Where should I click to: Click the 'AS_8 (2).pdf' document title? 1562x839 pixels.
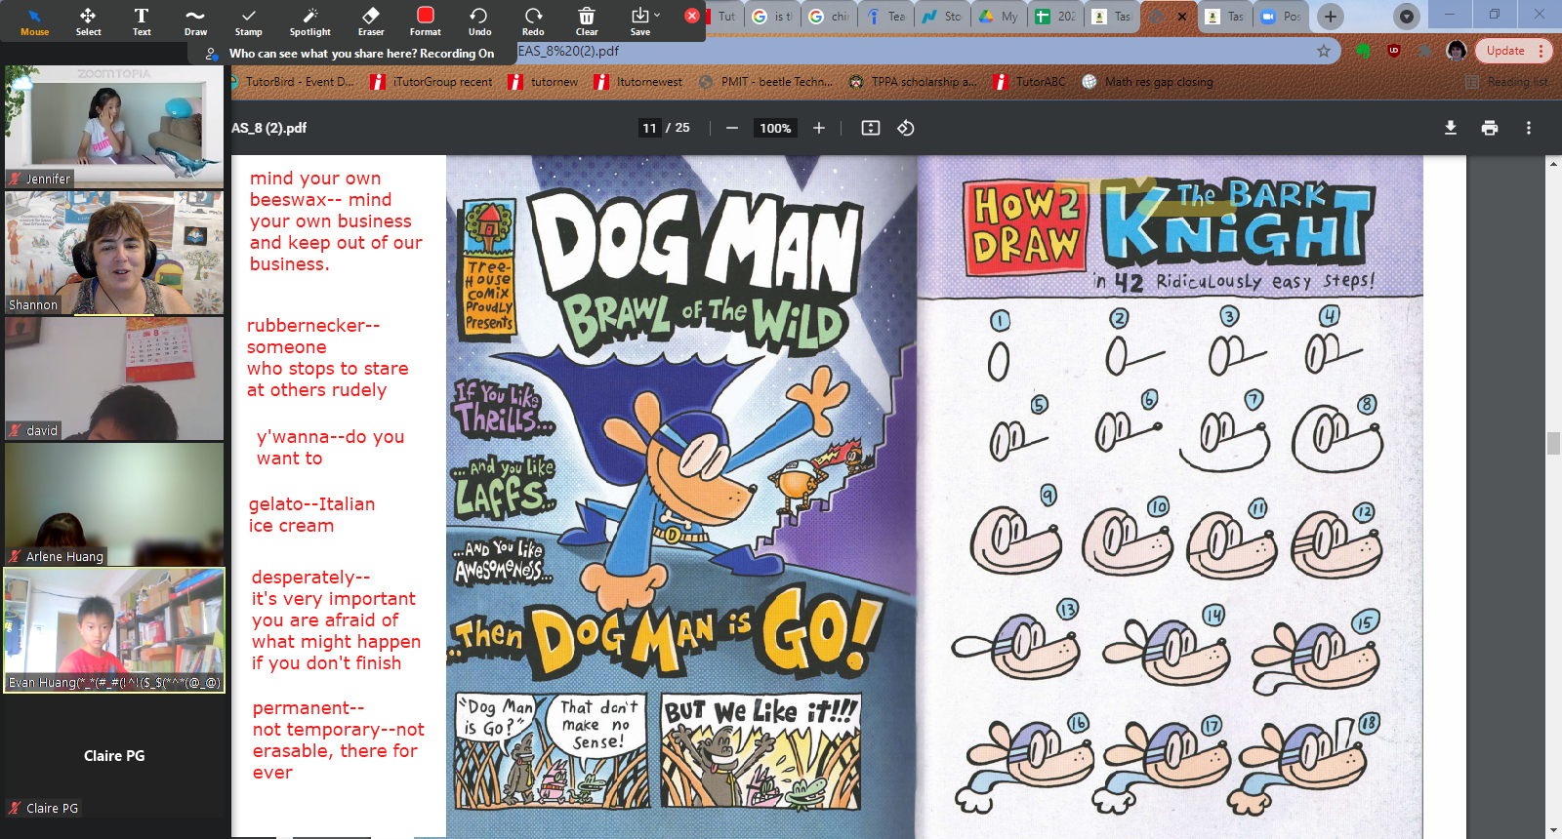coord(268,128)
